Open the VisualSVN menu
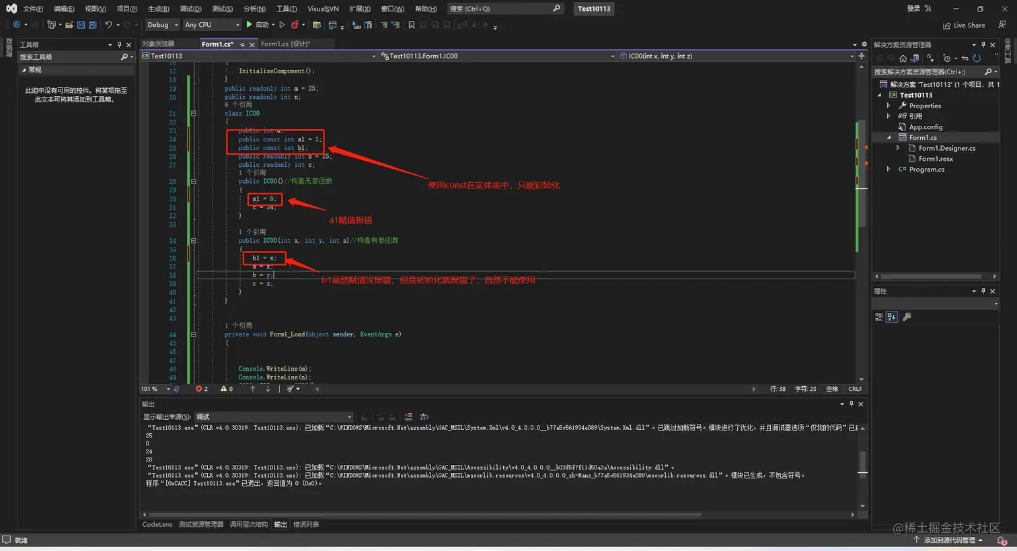The width and height of the screenshot is (1017, 551). point(323,9)
